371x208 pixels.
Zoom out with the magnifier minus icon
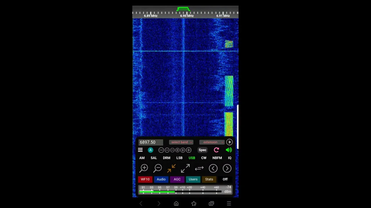(158, 168)
